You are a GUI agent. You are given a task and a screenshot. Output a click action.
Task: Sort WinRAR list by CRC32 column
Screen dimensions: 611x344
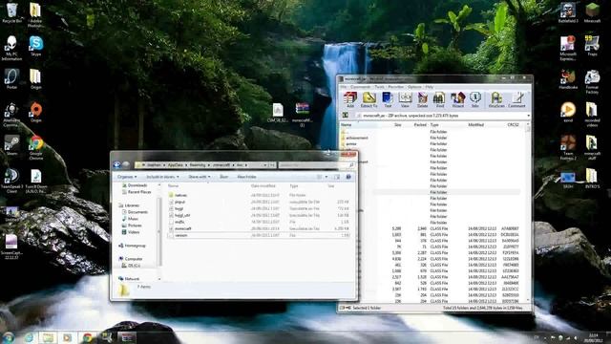tap(513, 125)
